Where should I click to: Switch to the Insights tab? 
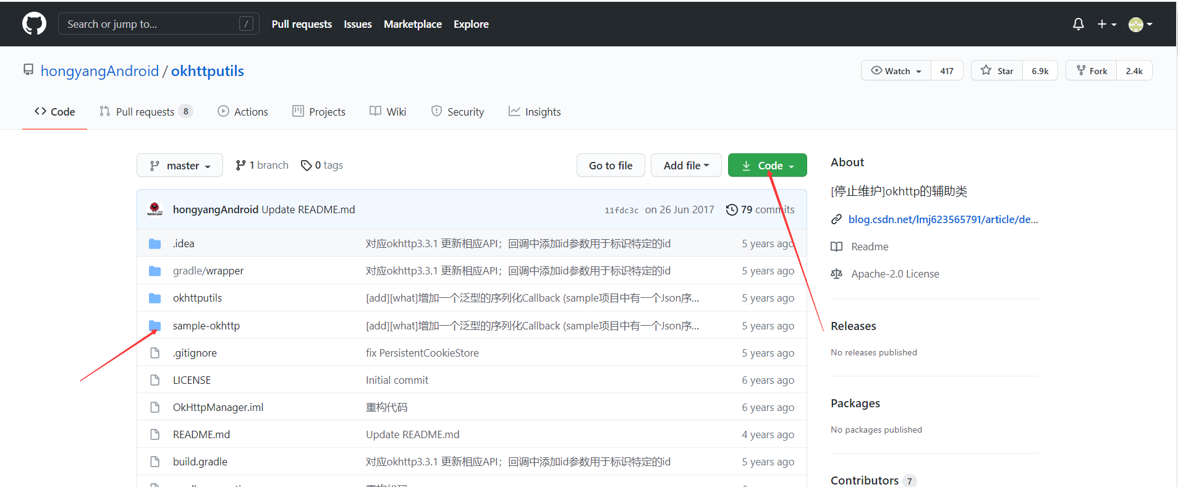pyautogui.click(x=535, y=112)
